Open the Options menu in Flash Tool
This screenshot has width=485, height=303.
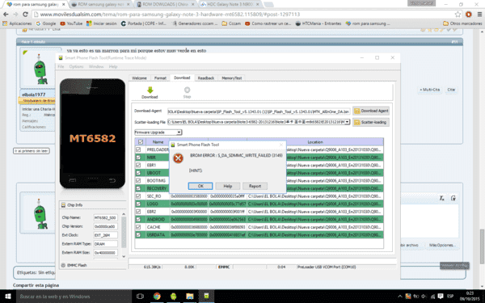[77, 66]
